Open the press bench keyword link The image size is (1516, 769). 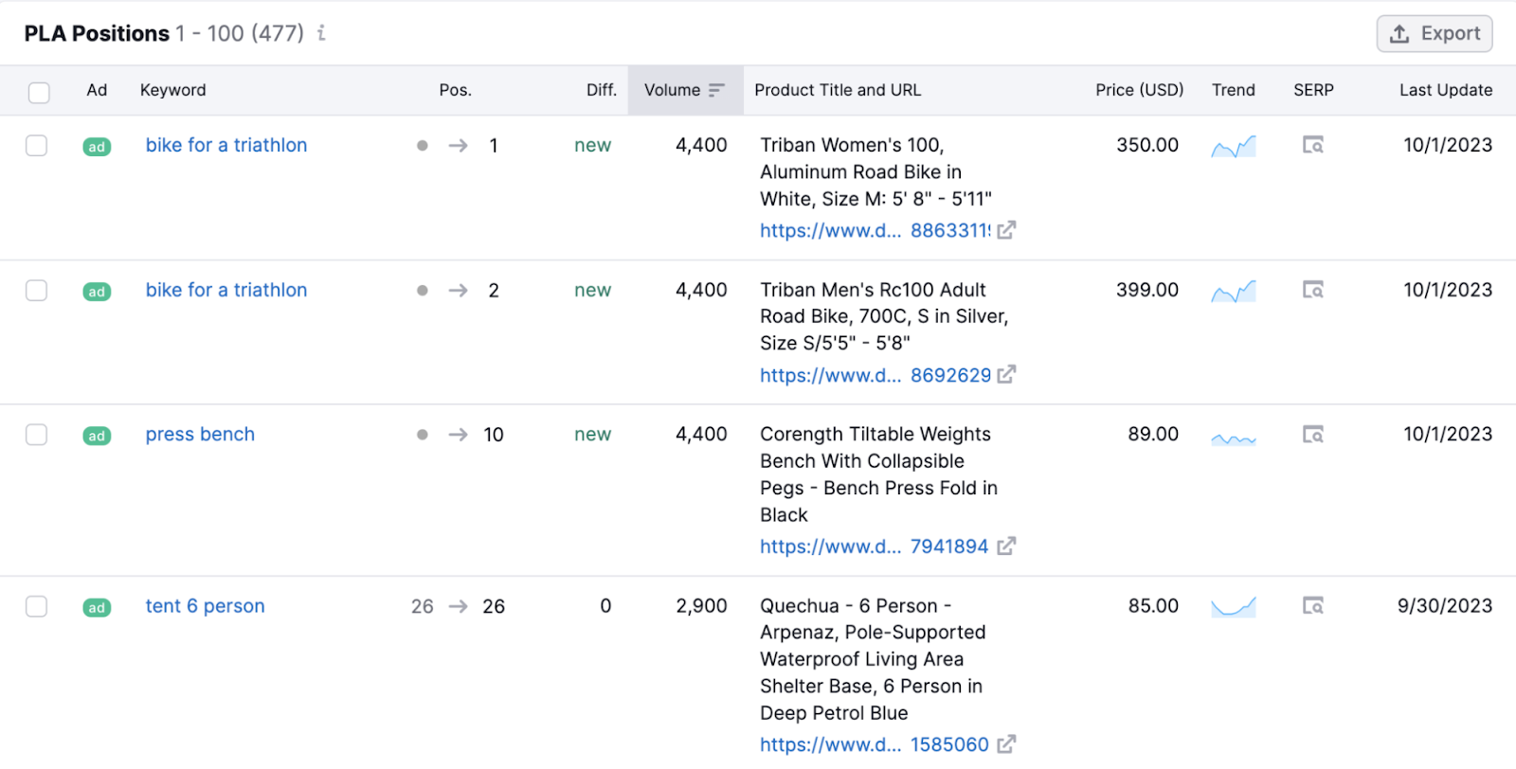click(x=200, y=435)
